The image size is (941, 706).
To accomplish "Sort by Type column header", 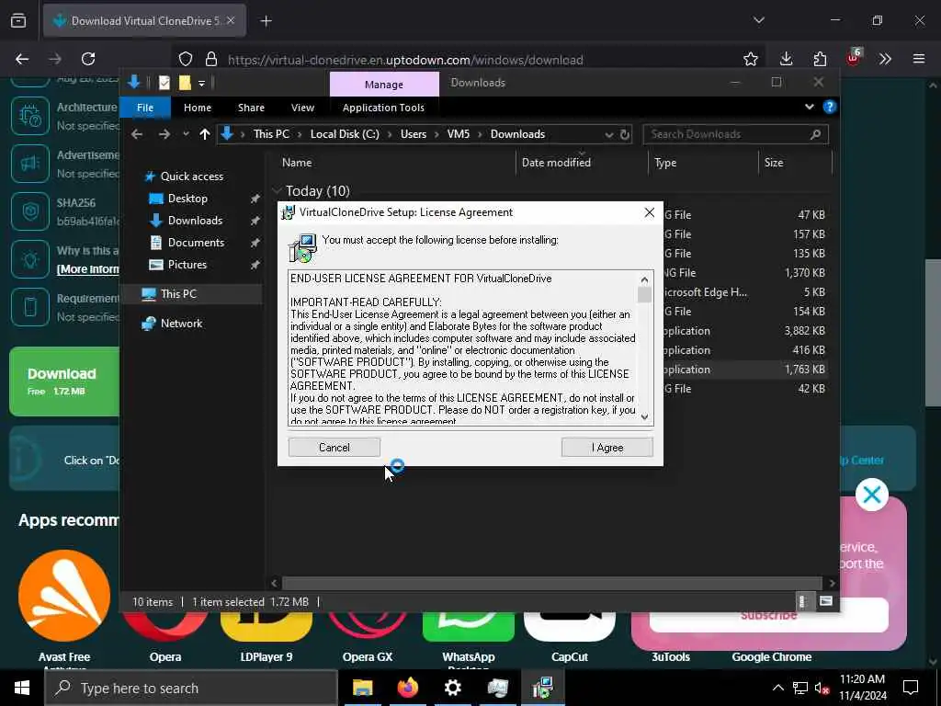I will (x=665, y=163).
